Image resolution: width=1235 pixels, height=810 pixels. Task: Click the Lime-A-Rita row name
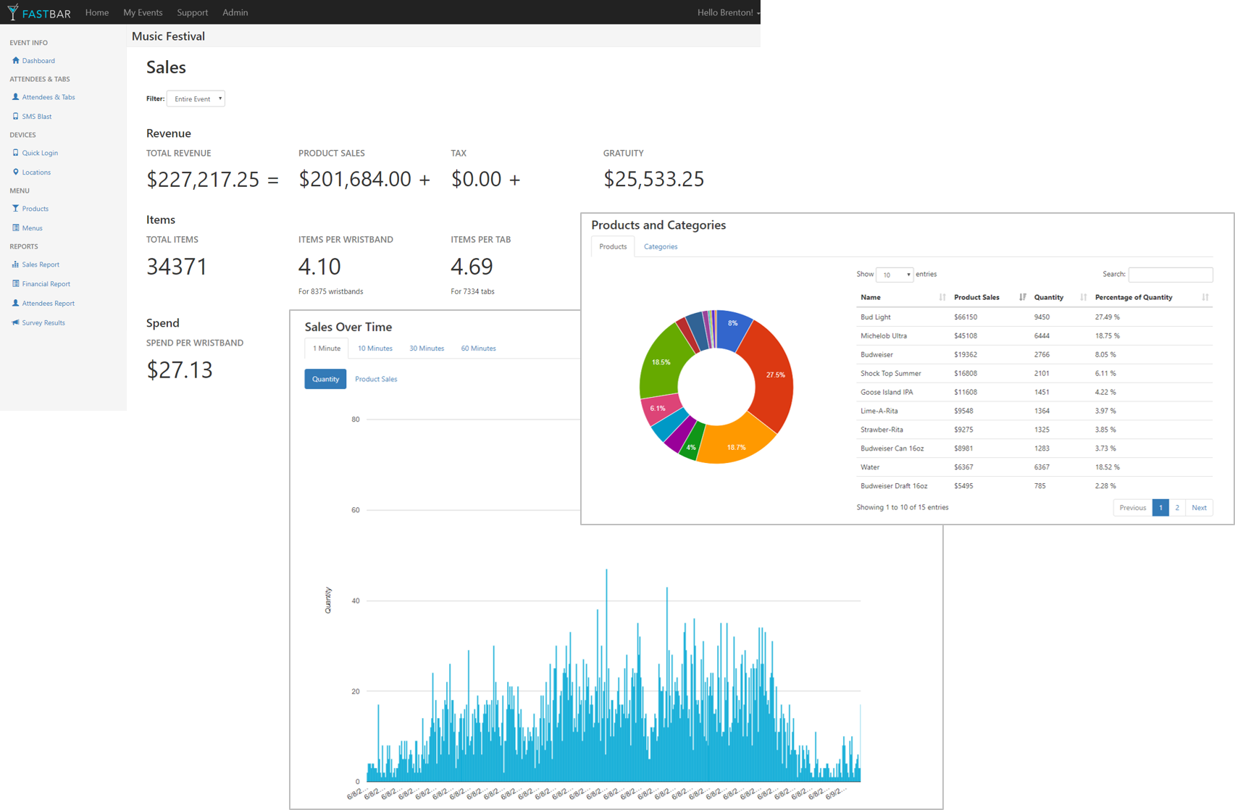[879, 412]
